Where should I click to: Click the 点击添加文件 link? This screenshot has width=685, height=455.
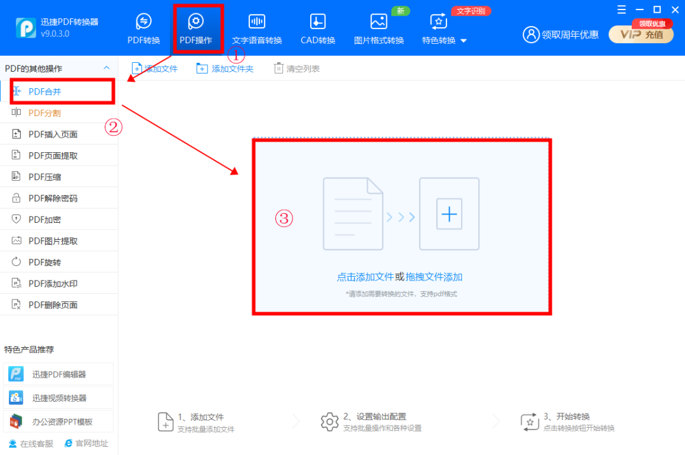coord(365,277)
